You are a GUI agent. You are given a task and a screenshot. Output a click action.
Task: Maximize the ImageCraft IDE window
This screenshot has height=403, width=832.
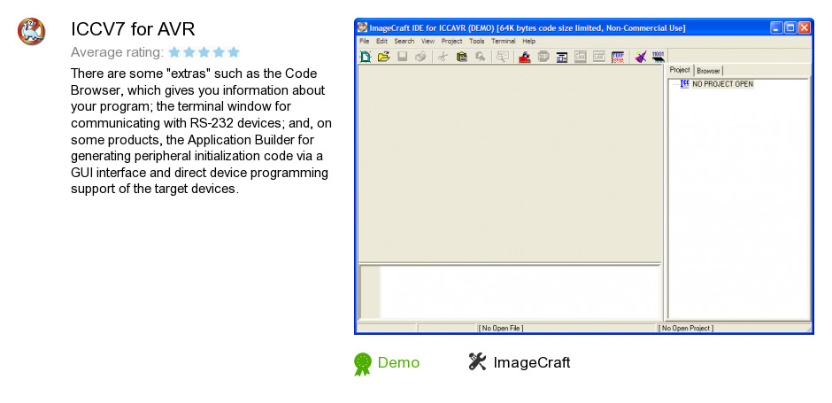pos(790,27)
